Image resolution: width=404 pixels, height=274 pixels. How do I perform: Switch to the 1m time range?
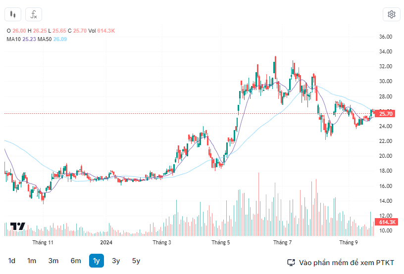coord(32,261)
